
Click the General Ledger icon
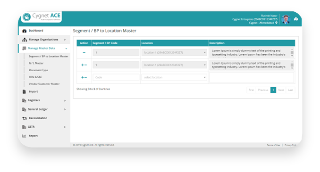24,109
